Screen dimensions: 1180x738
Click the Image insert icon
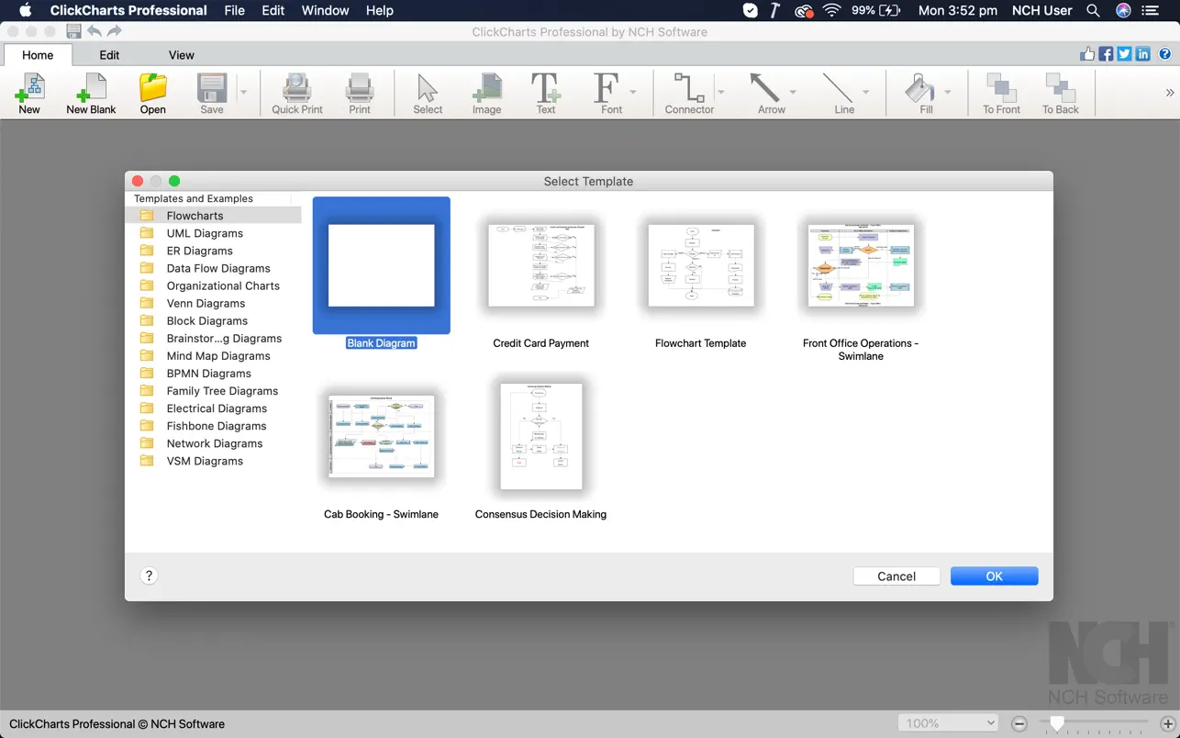[486, 94]
